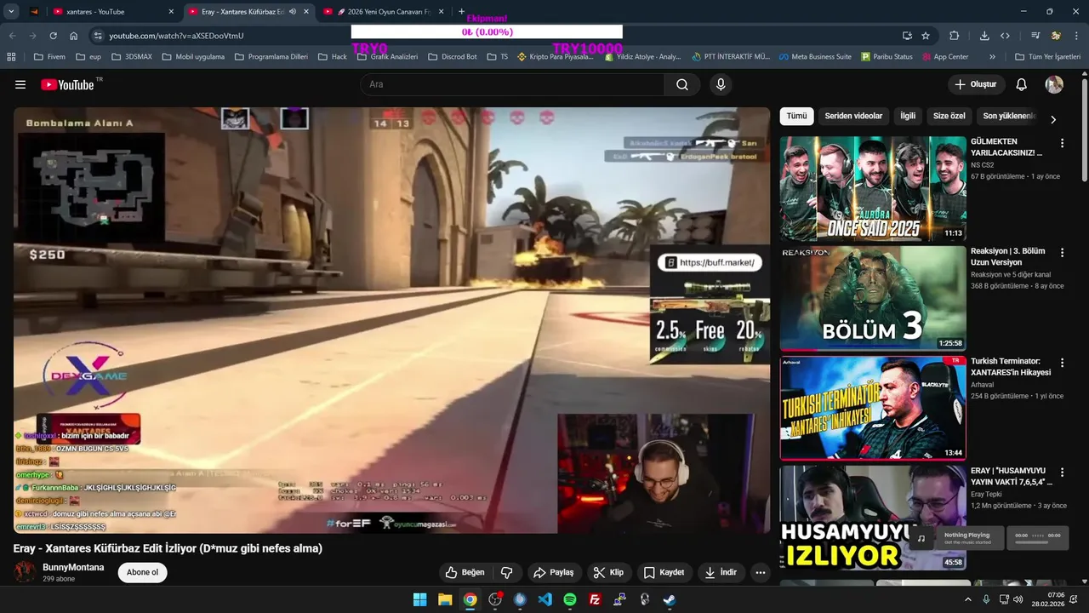
Task: Select the Tümü filter chip
Action: coord(796,116)
